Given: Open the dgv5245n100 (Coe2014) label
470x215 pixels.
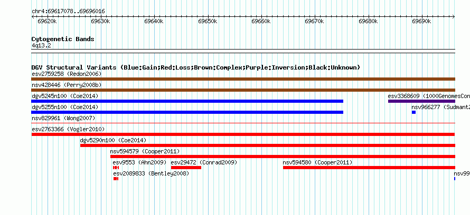Looking at the screenshot, I should pyautogui.click(x=65, y=96).
